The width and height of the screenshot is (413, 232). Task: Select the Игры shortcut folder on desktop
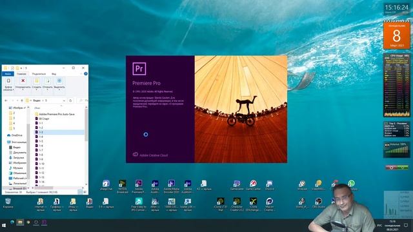(x=73, y=204)
